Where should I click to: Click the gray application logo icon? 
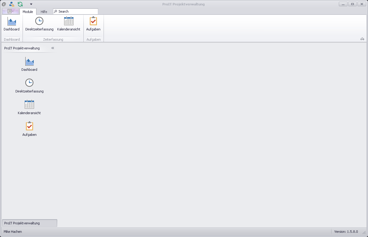point(4,4)
